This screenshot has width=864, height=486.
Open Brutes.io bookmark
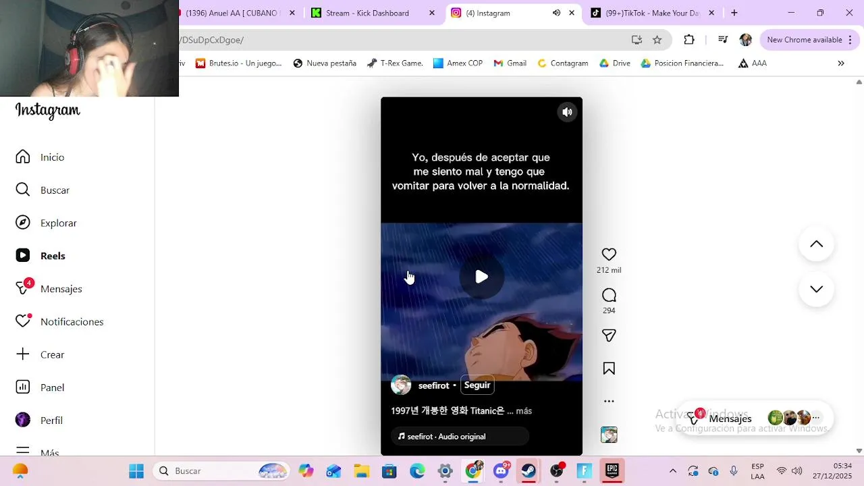[x=238, y=63]
